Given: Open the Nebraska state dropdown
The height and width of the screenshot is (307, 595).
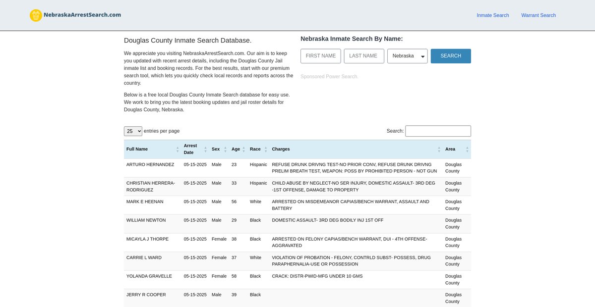Looking at the screenshot, I should (x=408, y=56).
